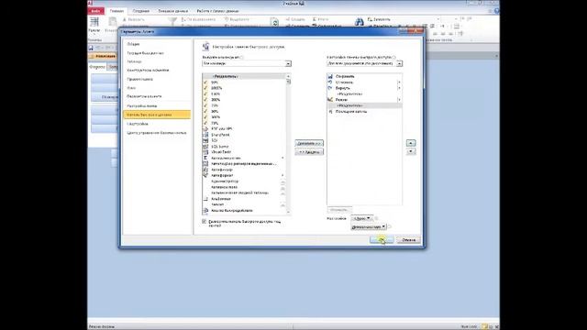Screen dimensions: 587x330
Task: Select the Вернуть redo icon in right list
Action: point(330,88)
